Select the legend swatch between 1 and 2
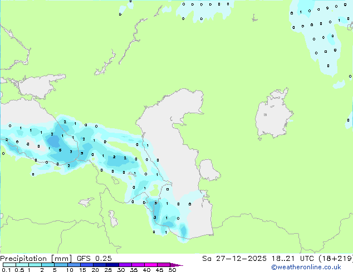The height and width of the screenshot is (272, 353). [35, 265]
